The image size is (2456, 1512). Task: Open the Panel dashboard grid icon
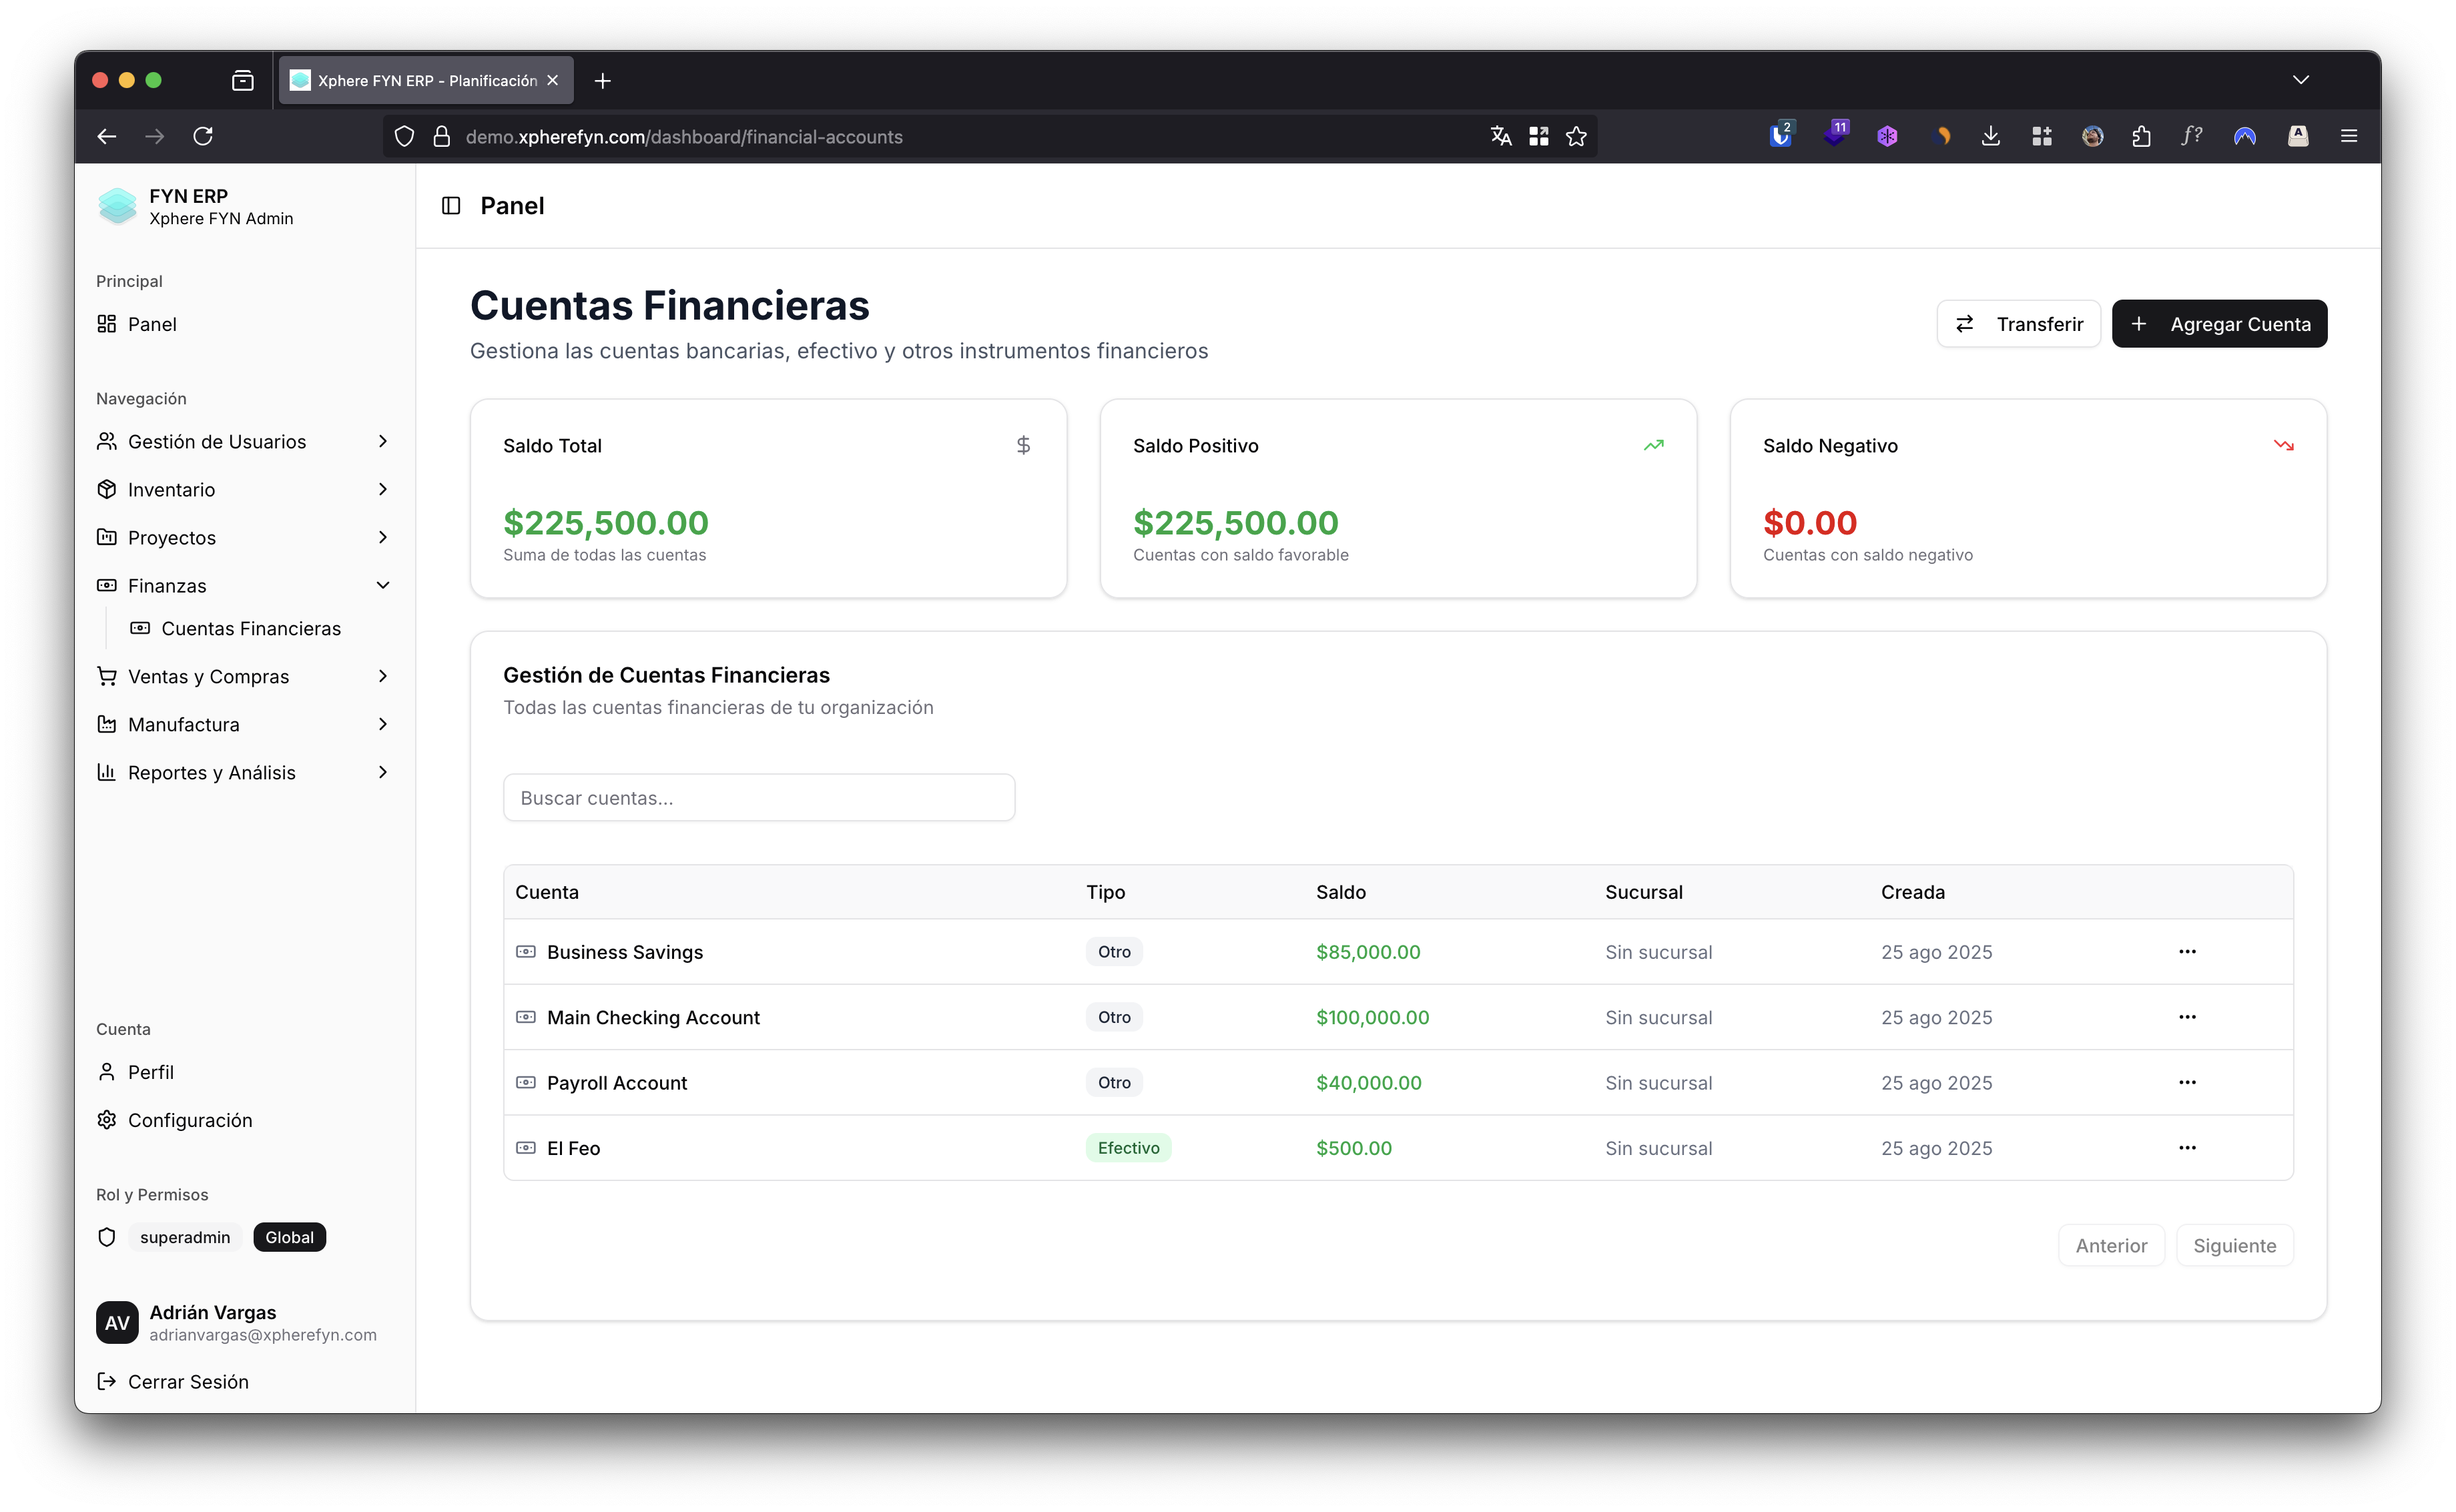point(107,323)
